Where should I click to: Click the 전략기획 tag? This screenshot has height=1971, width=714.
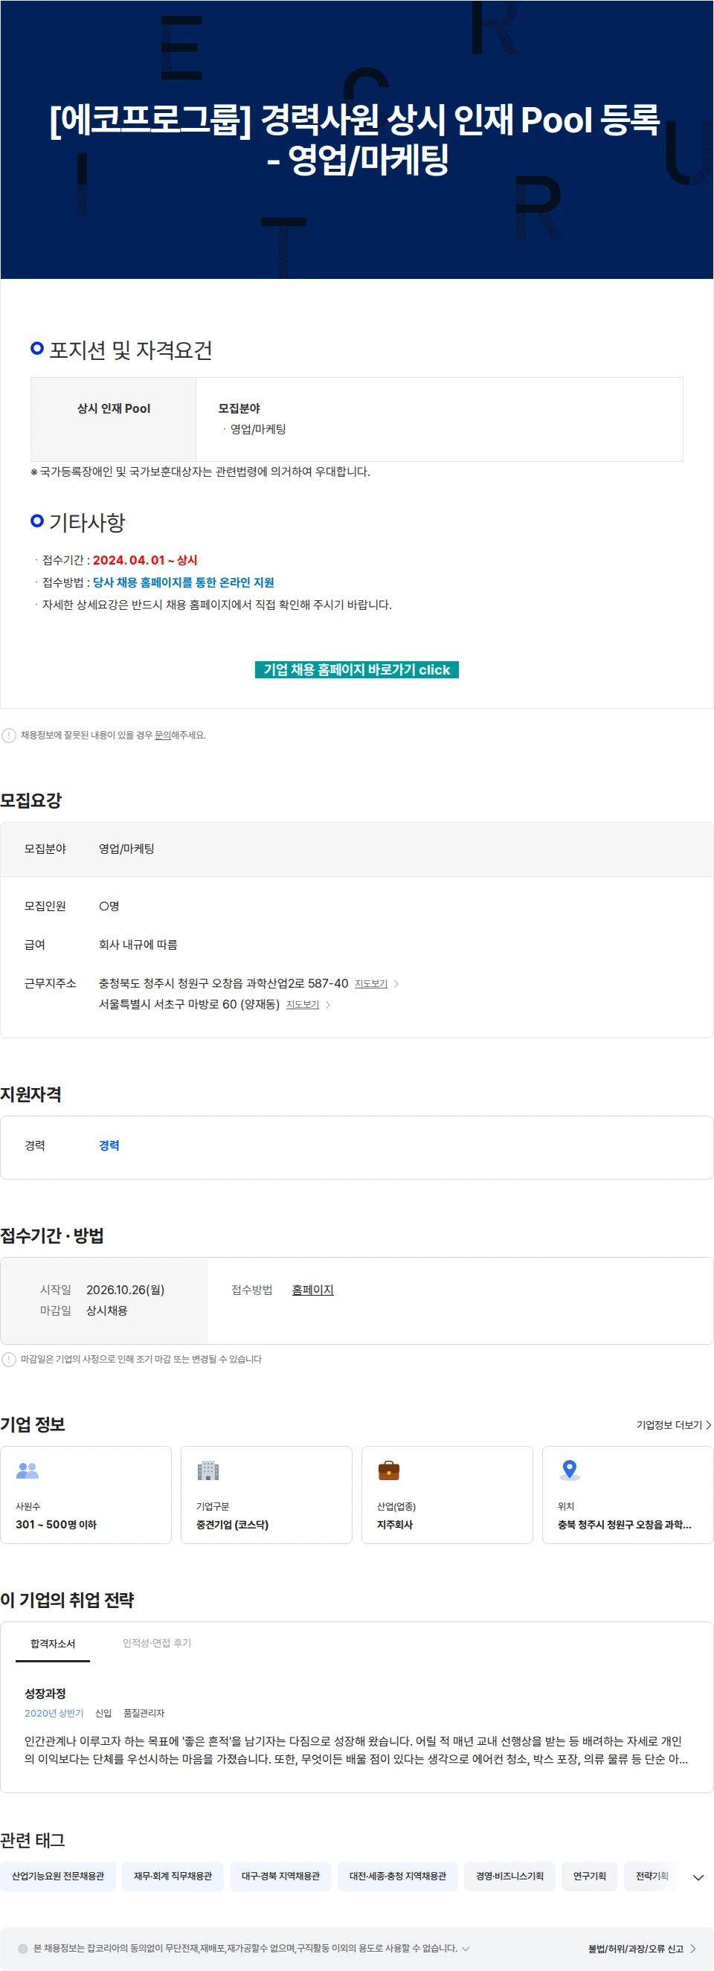click(652, 1876)
